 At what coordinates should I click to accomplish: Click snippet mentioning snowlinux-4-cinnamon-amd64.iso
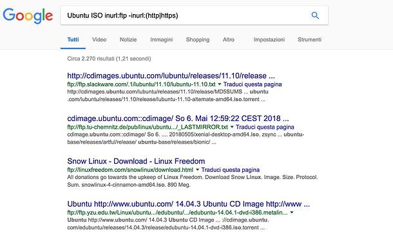coord(193,181)
